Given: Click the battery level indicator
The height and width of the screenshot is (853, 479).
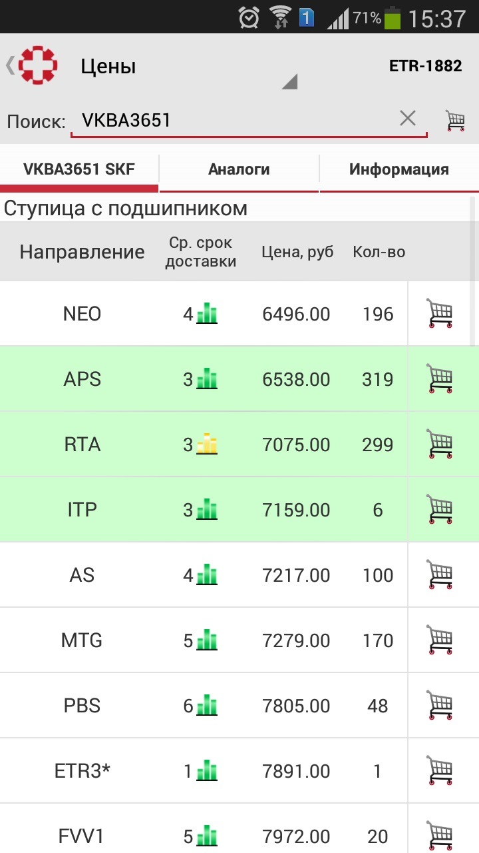Looking at the screenshot, I should [393, 17].
